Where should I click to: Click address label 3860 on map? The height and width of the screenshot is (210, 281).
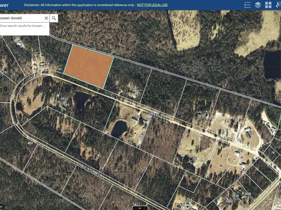(x=229, y=201)
